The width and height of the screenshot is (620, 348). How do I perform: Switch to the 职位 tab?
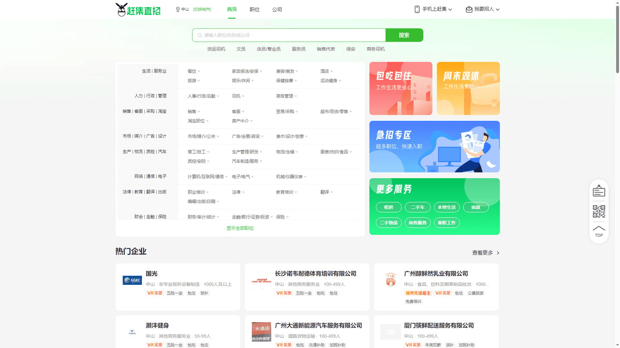254,9
